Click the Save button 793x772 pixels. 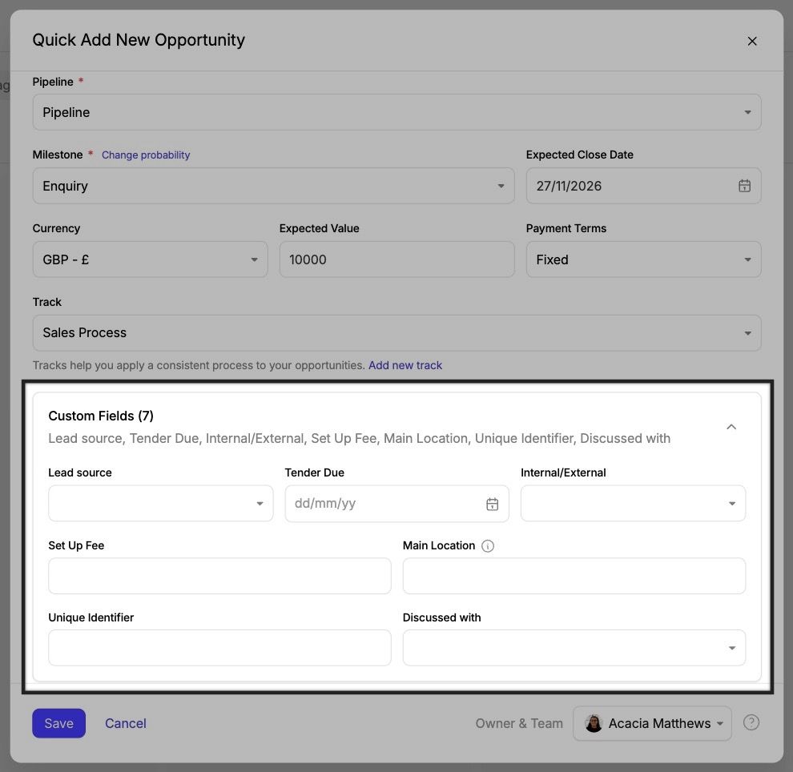tap(58, 723)
